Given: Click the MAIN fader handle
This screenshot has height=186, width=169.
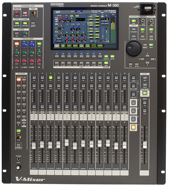Looking at the screenshot, I should coord(145,145).
